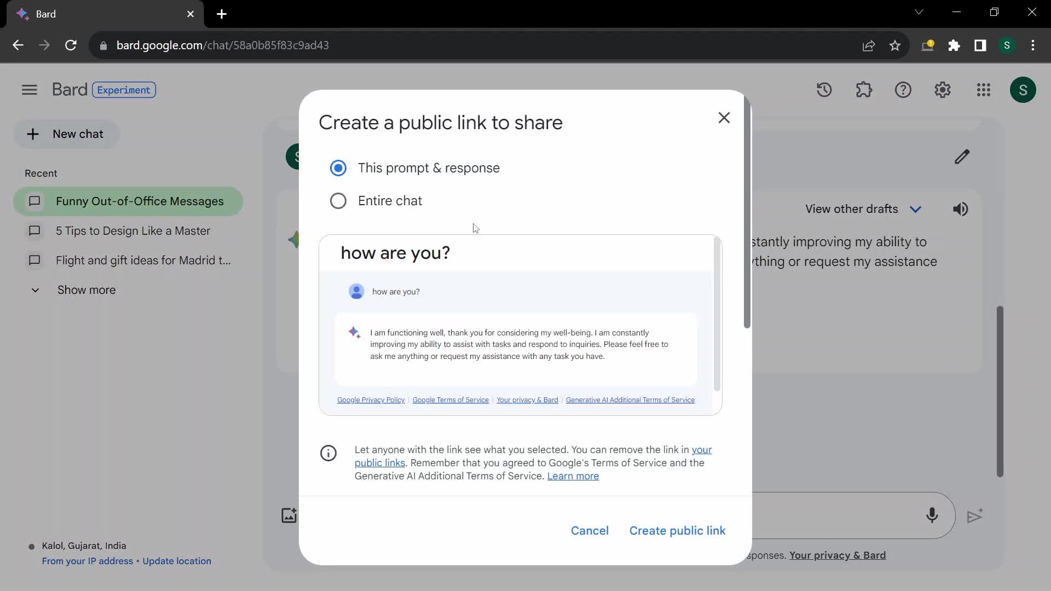Toggle the speaker/audio icon on response
The image size is (1051, 591).
coord(961,208)
